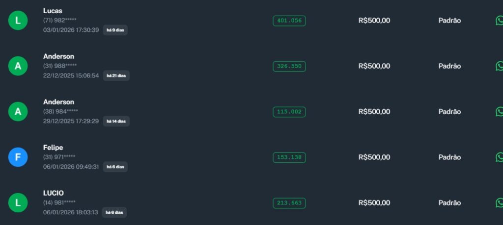Open WhatsApp for Anderson with code 326.550

pyautogui.click(x=499, y=66)
